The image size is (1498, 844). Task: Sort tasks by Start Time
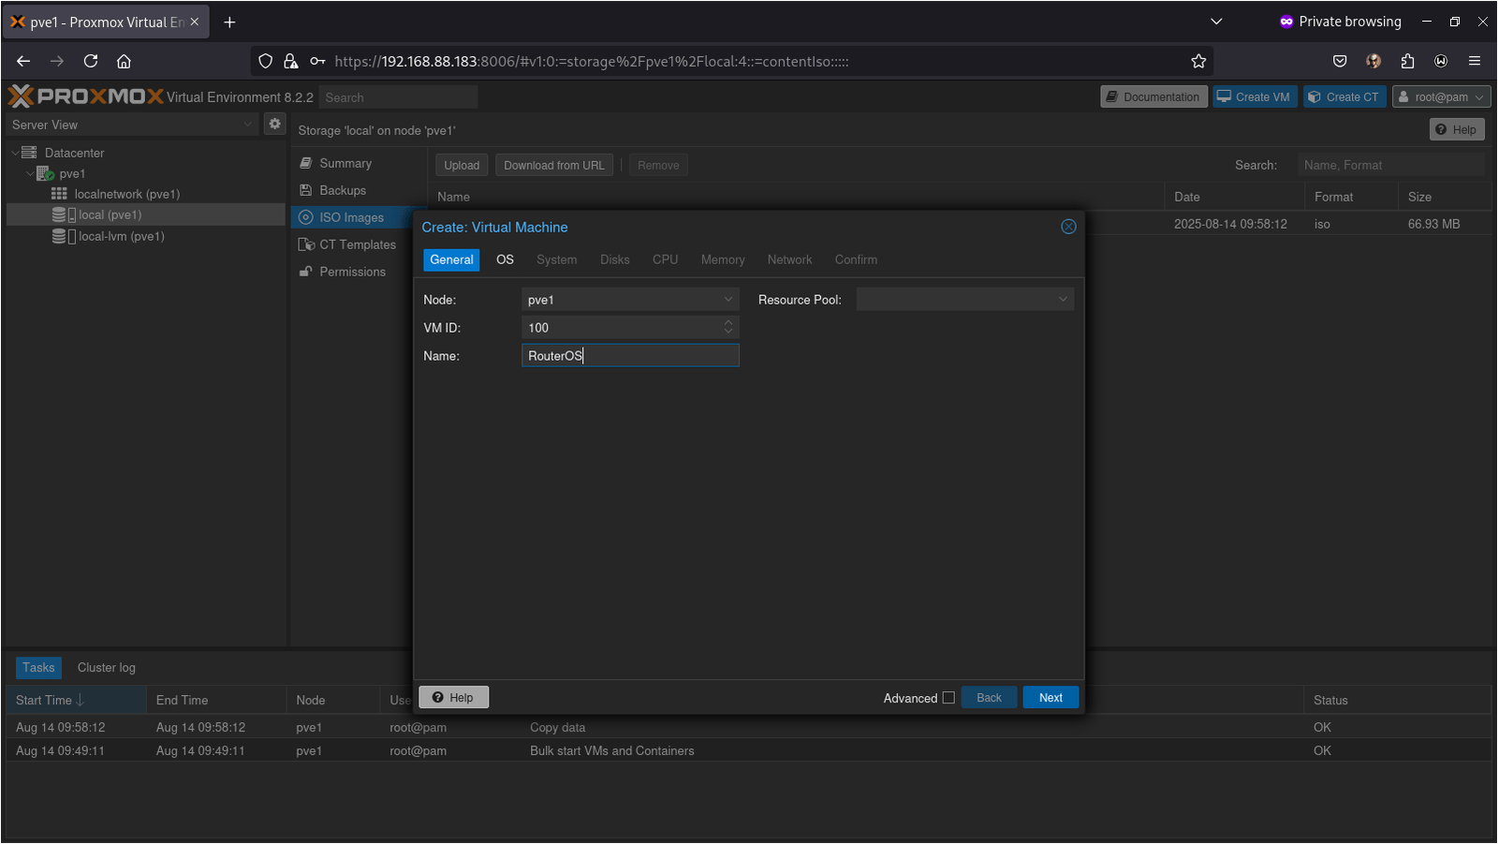[x=76, y=700]
